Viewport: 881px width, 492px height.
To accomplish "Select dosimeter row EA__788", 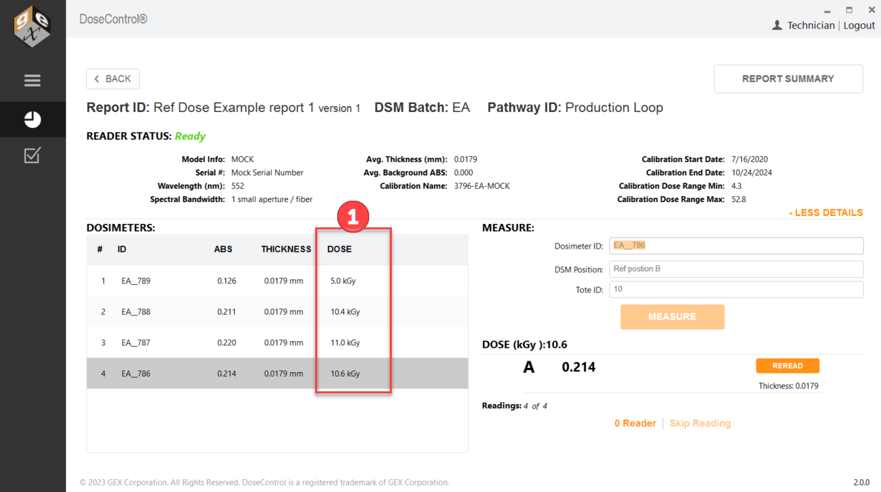I will [x=277, y=311].
